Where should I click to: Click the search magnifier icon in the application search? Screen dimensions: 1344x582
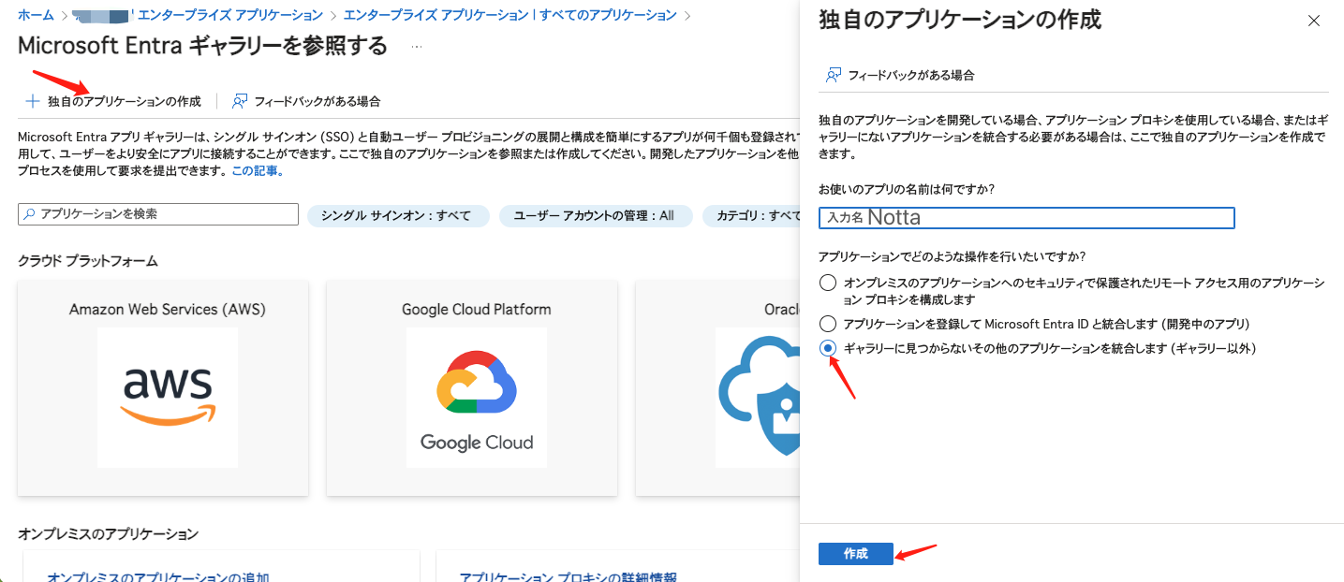point(29,214)
